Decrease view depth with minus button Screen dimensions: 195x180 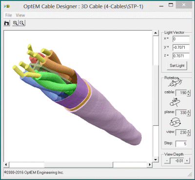167,161
